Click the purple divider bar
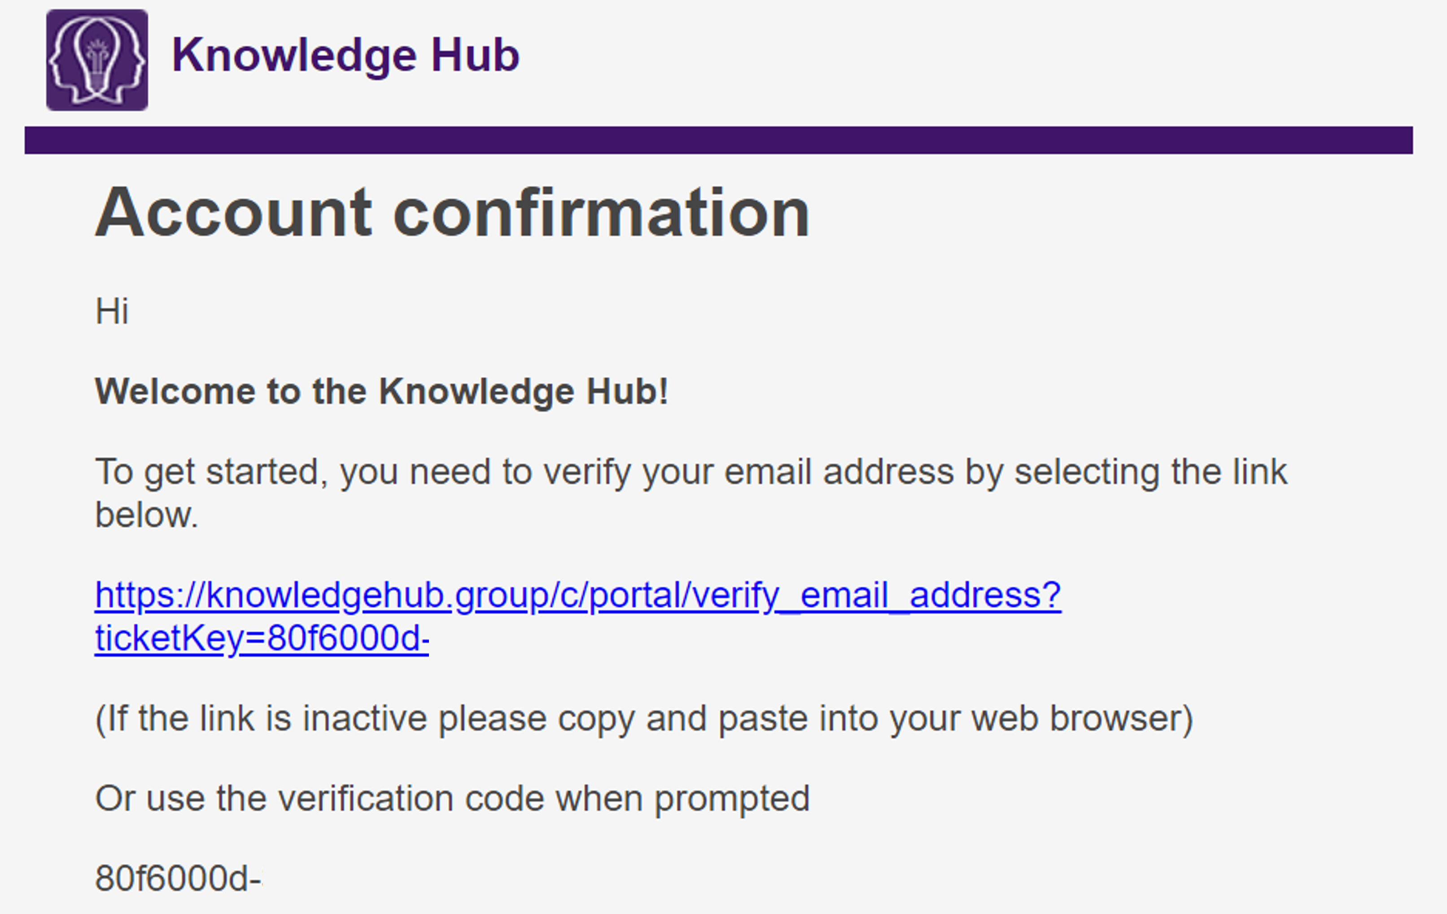Image resolution: width=1447 pixels, height=914 pixels. (719, 140)
